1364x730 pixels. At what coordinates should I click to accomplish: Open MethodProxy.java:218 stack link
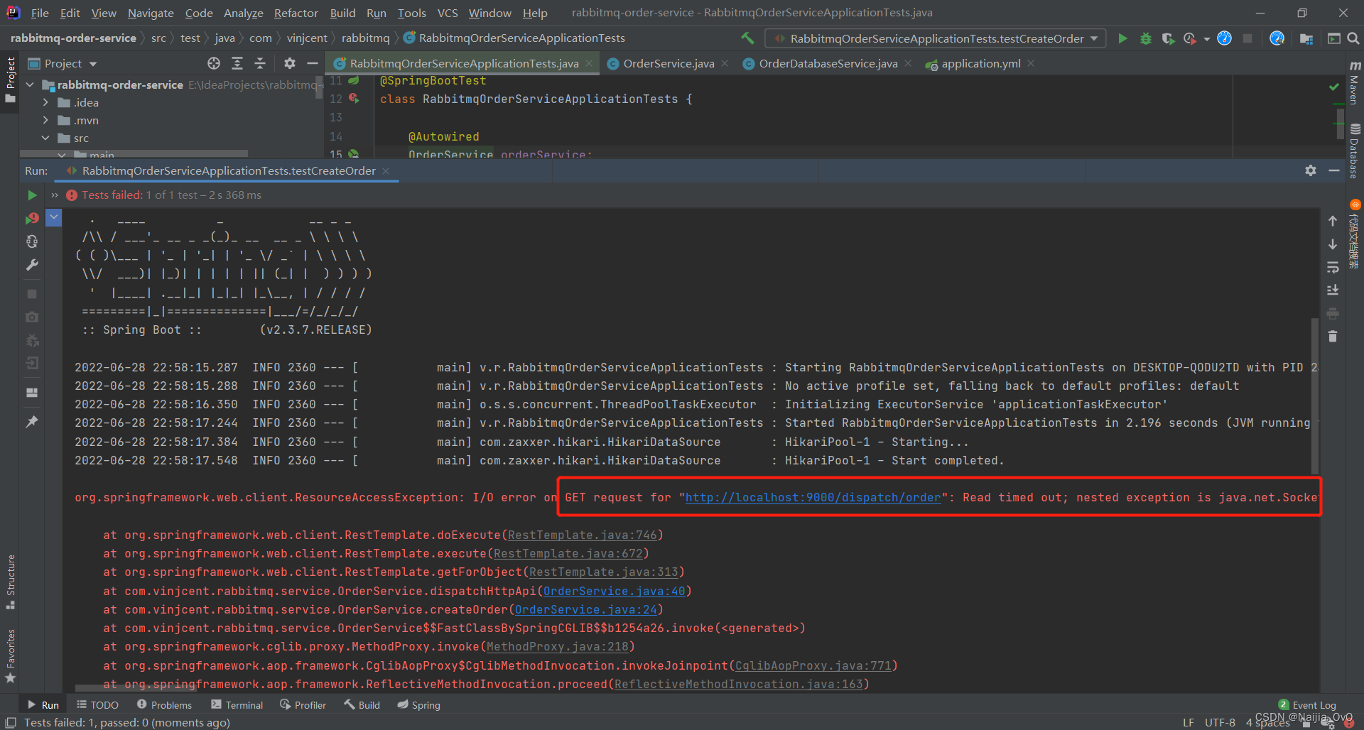pyautogui.click(x=558, y=646)
